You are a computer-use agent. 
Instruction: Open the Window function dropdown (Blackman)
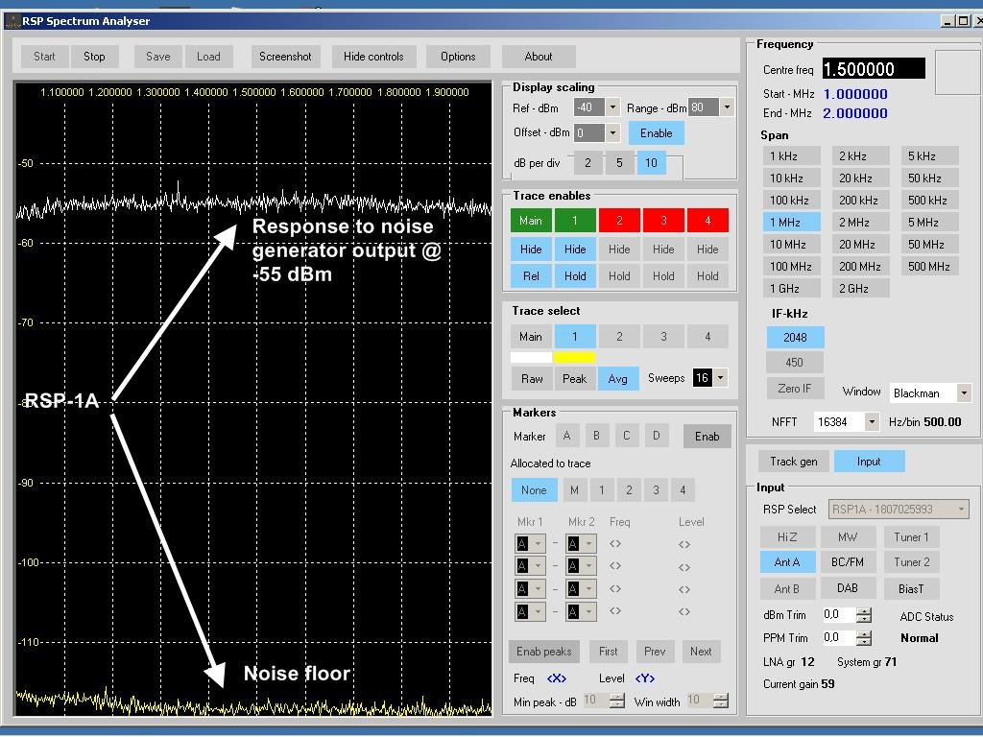pos(964,392)
